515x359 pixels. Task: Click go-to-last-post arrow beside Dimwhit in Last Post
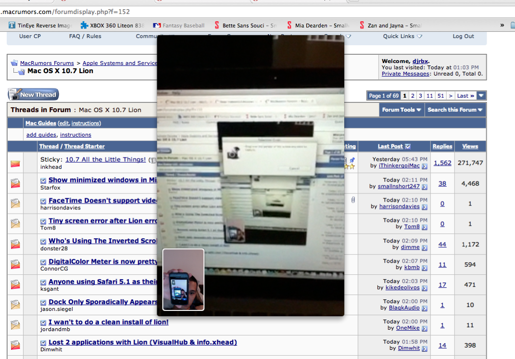point(424,349)
